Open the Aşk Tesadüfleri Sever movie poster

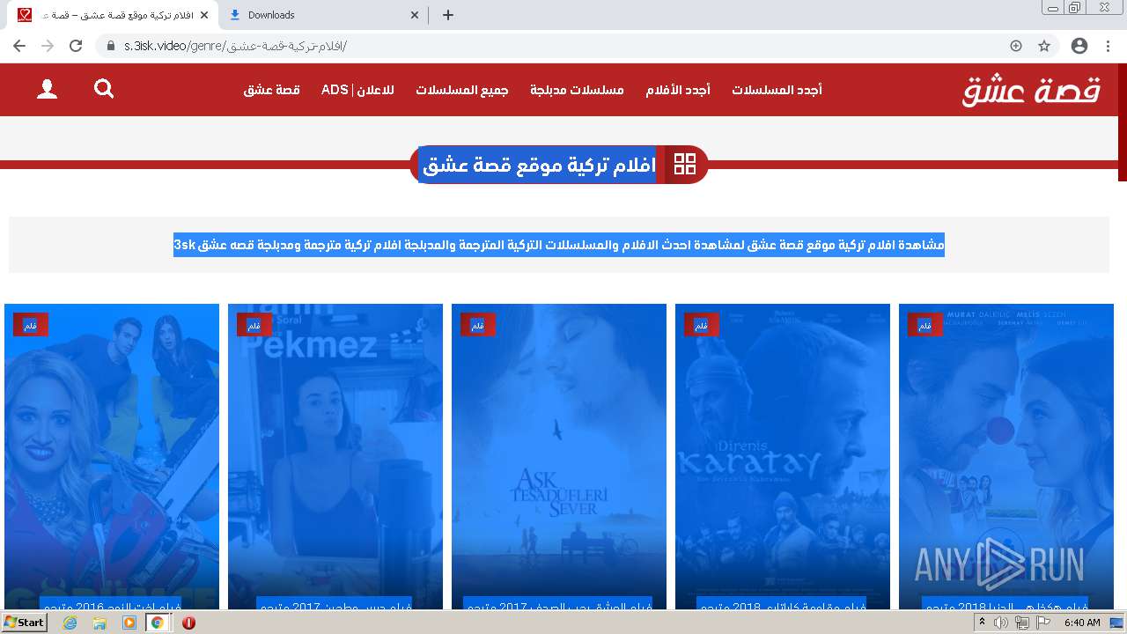pyautogui.click(x=559, y=456)
